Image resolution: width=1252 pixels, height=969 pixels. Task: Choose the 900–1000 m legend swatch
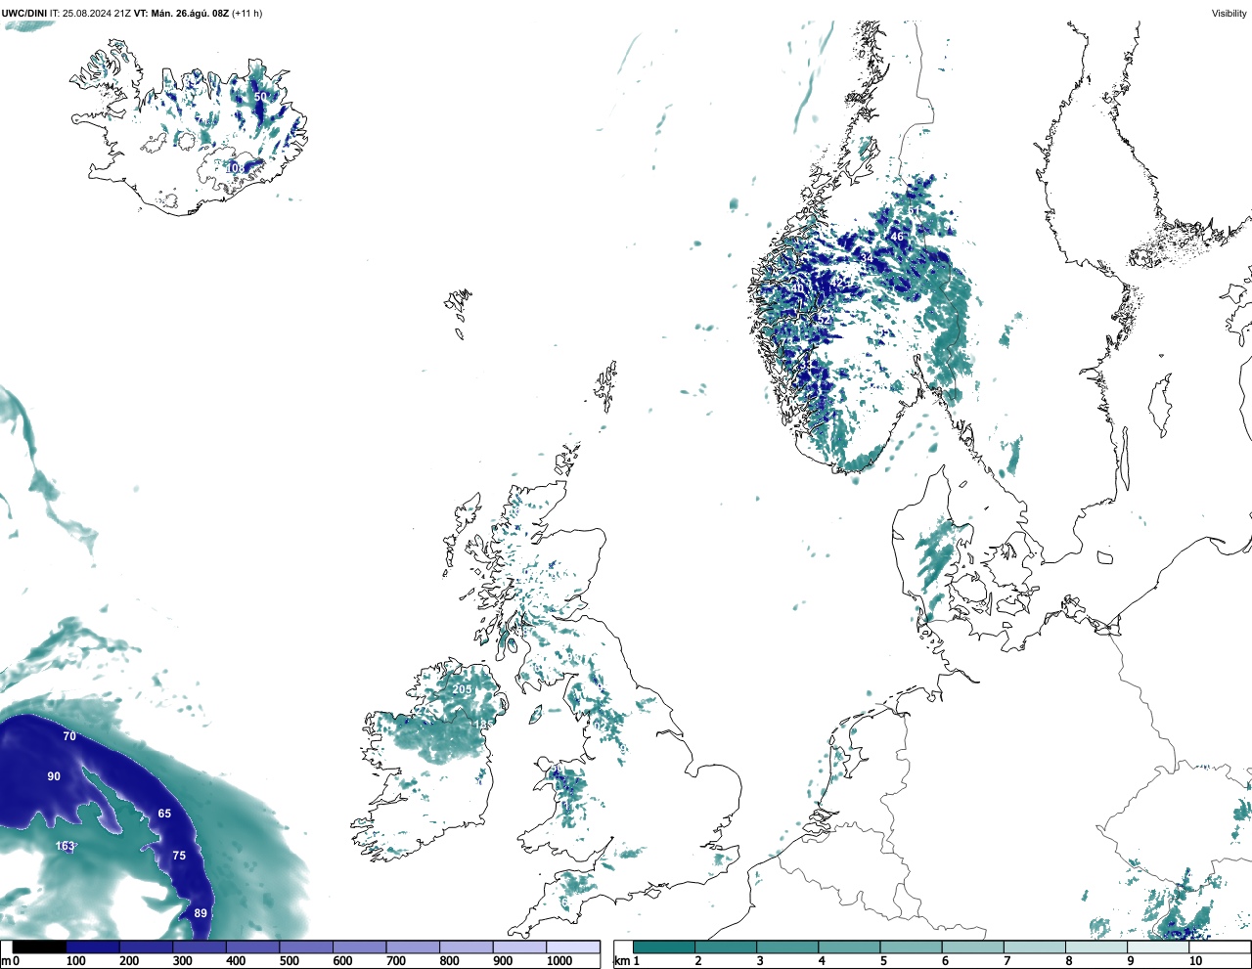519,947
